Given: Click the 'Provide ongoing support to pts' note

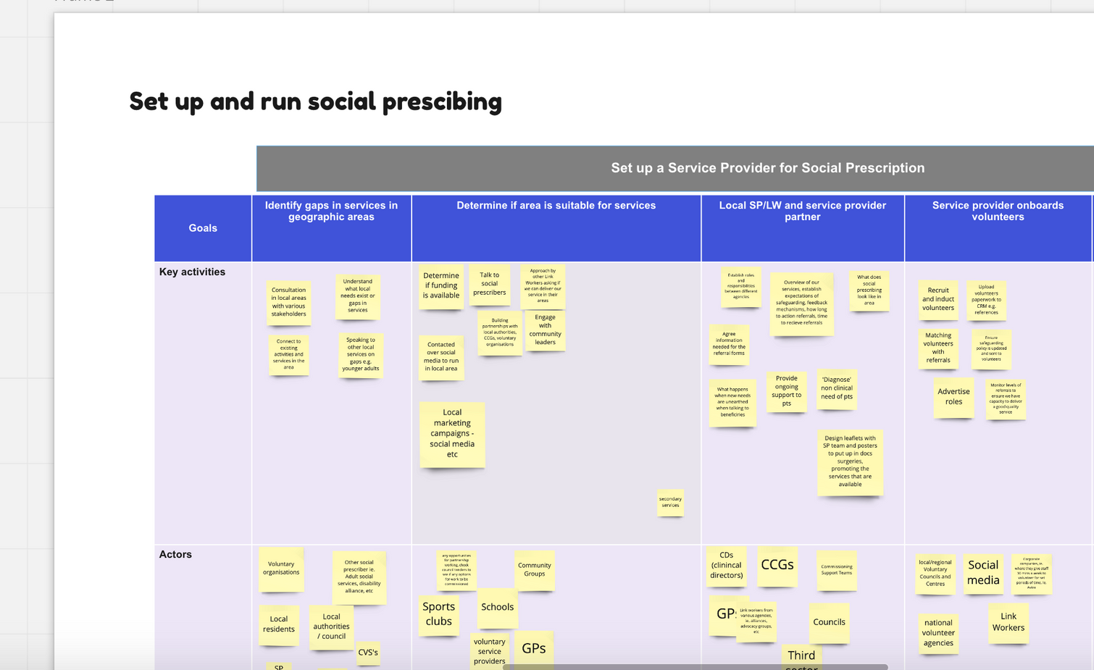Looking at the screenshot, I should [x=786, y=391].
